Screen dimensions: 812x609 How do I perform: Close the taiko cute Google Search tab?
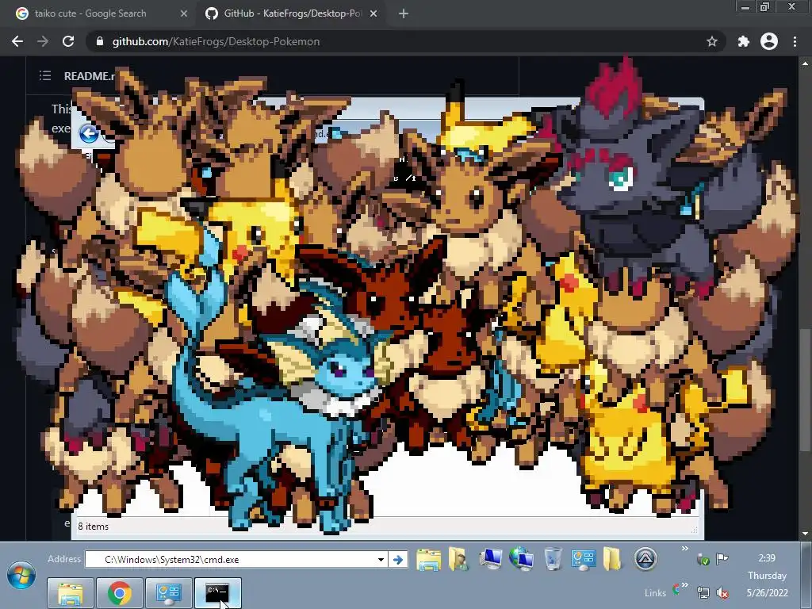point(183,13)
